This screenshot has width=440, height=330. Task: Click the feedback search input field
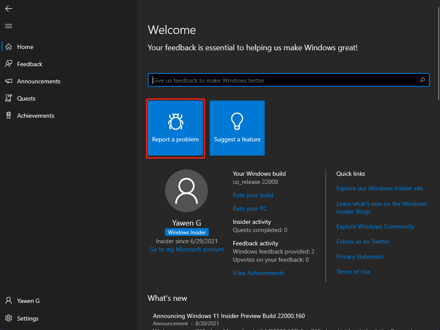[284, 80]
